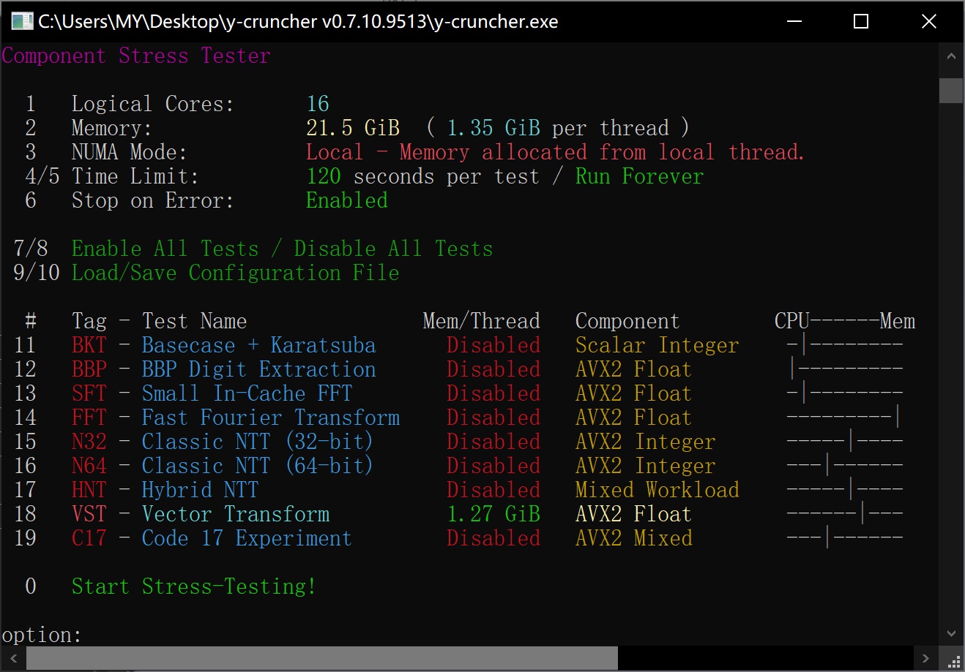Click the 21.5 GiB memory value

353,128
